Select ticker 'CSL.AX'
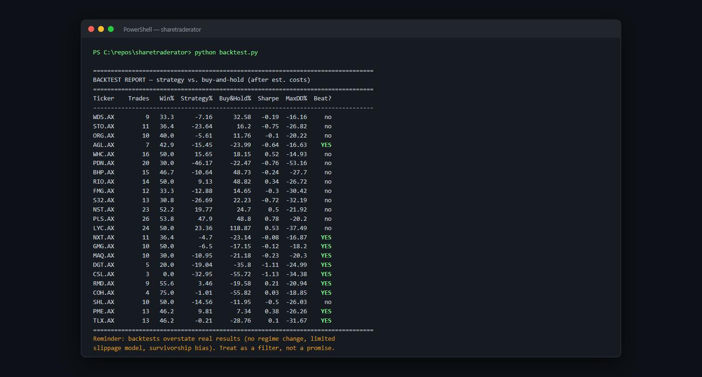Viewport: 702px width, 377px height. click(104, 274)
